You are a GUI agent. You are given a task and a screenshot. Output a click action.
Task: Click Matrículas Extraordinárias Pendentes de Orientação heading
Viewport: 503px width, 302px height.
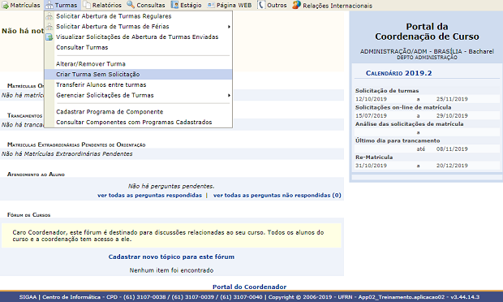click(76, 145)
